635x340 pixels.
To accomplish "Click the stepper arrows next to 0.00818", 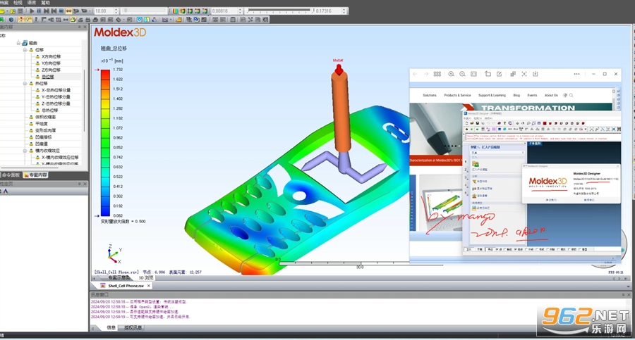I will pyautogui.click(x=241, y=11).
